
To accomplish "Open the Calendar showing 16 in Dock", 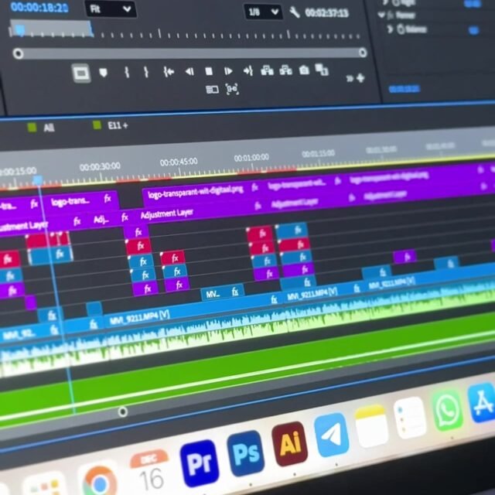I will (x=149, y=473).
